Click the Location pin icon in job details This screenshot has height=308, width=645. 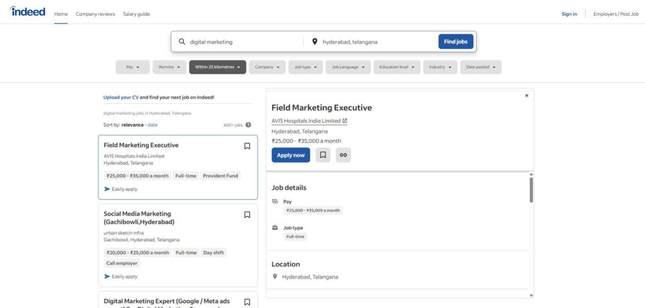275,277
